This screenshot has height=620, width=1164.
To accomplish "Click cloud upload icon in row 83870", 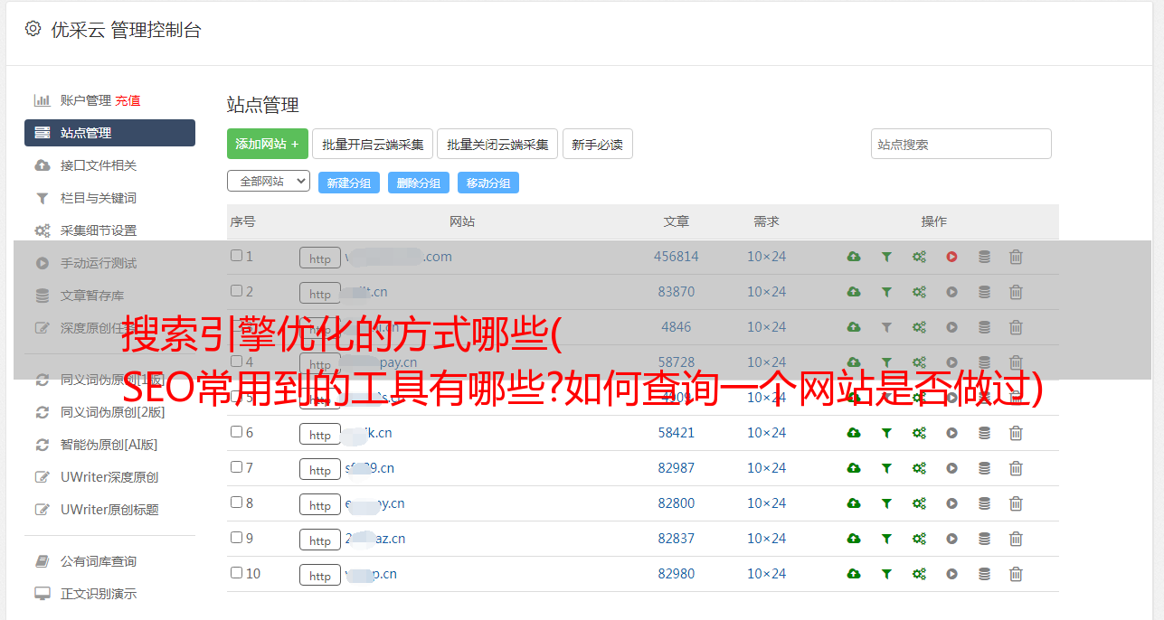I will (854, 292).
